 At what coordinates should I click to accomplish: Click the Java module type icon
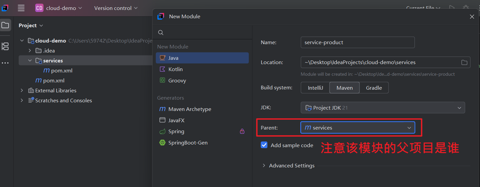tap(162, 58)
